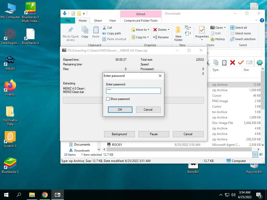The width and height of the screenshot is (267, 200).
Task: Click the password input field
Action: tap(133, 91)
